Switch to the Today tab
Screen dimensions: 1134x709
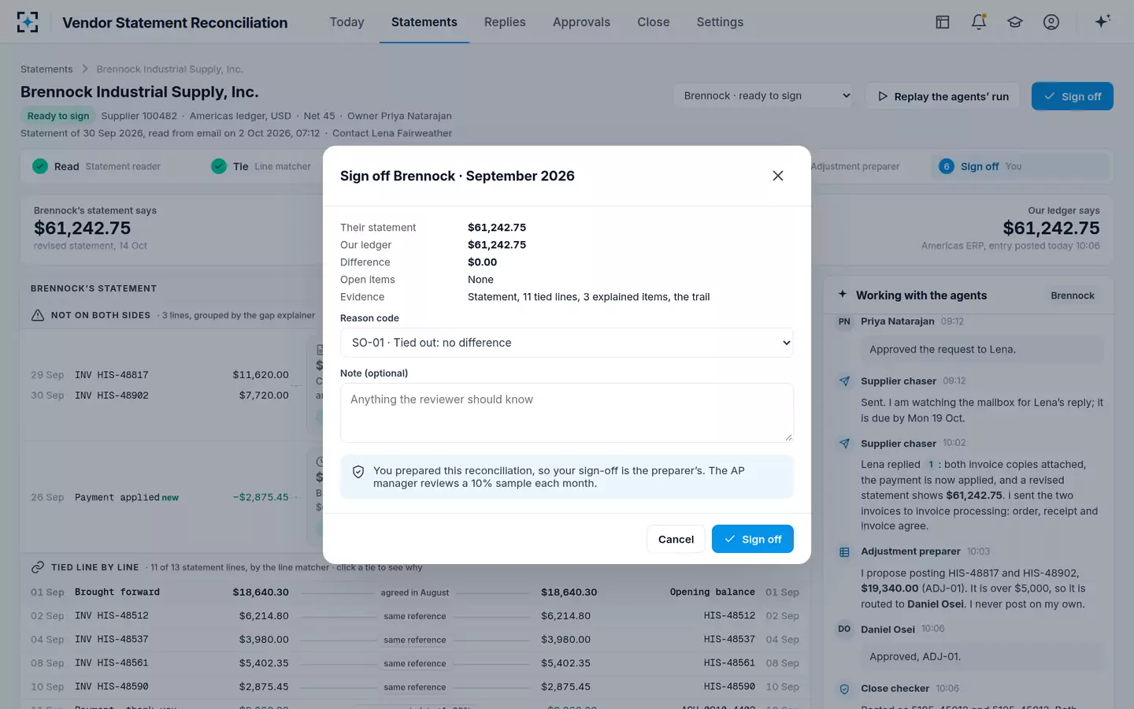[x=346, y=22]
